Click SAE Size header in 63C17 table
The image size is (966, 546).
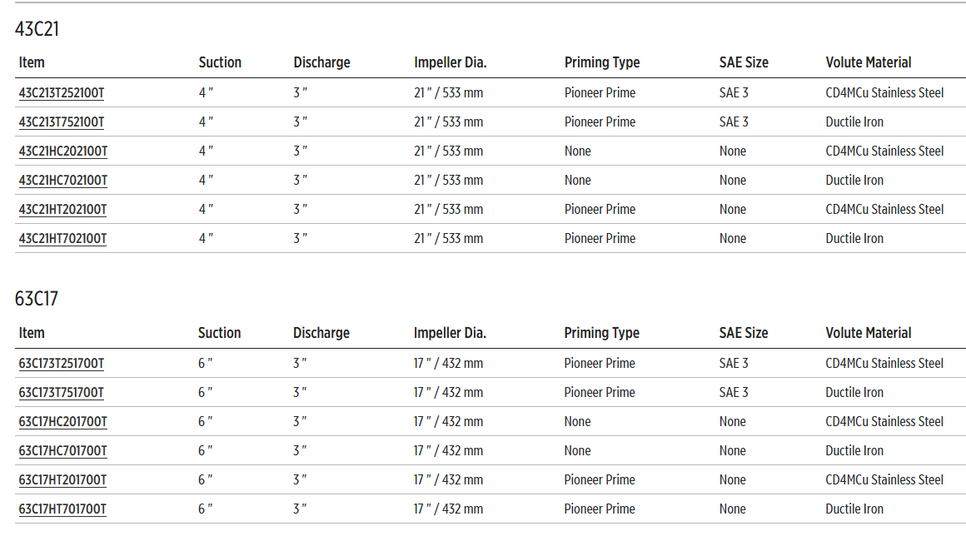[744, 333]
